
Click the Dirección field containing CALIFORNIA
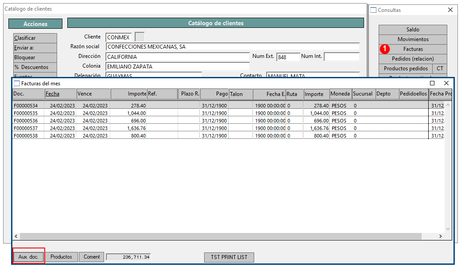coord(178,57)
